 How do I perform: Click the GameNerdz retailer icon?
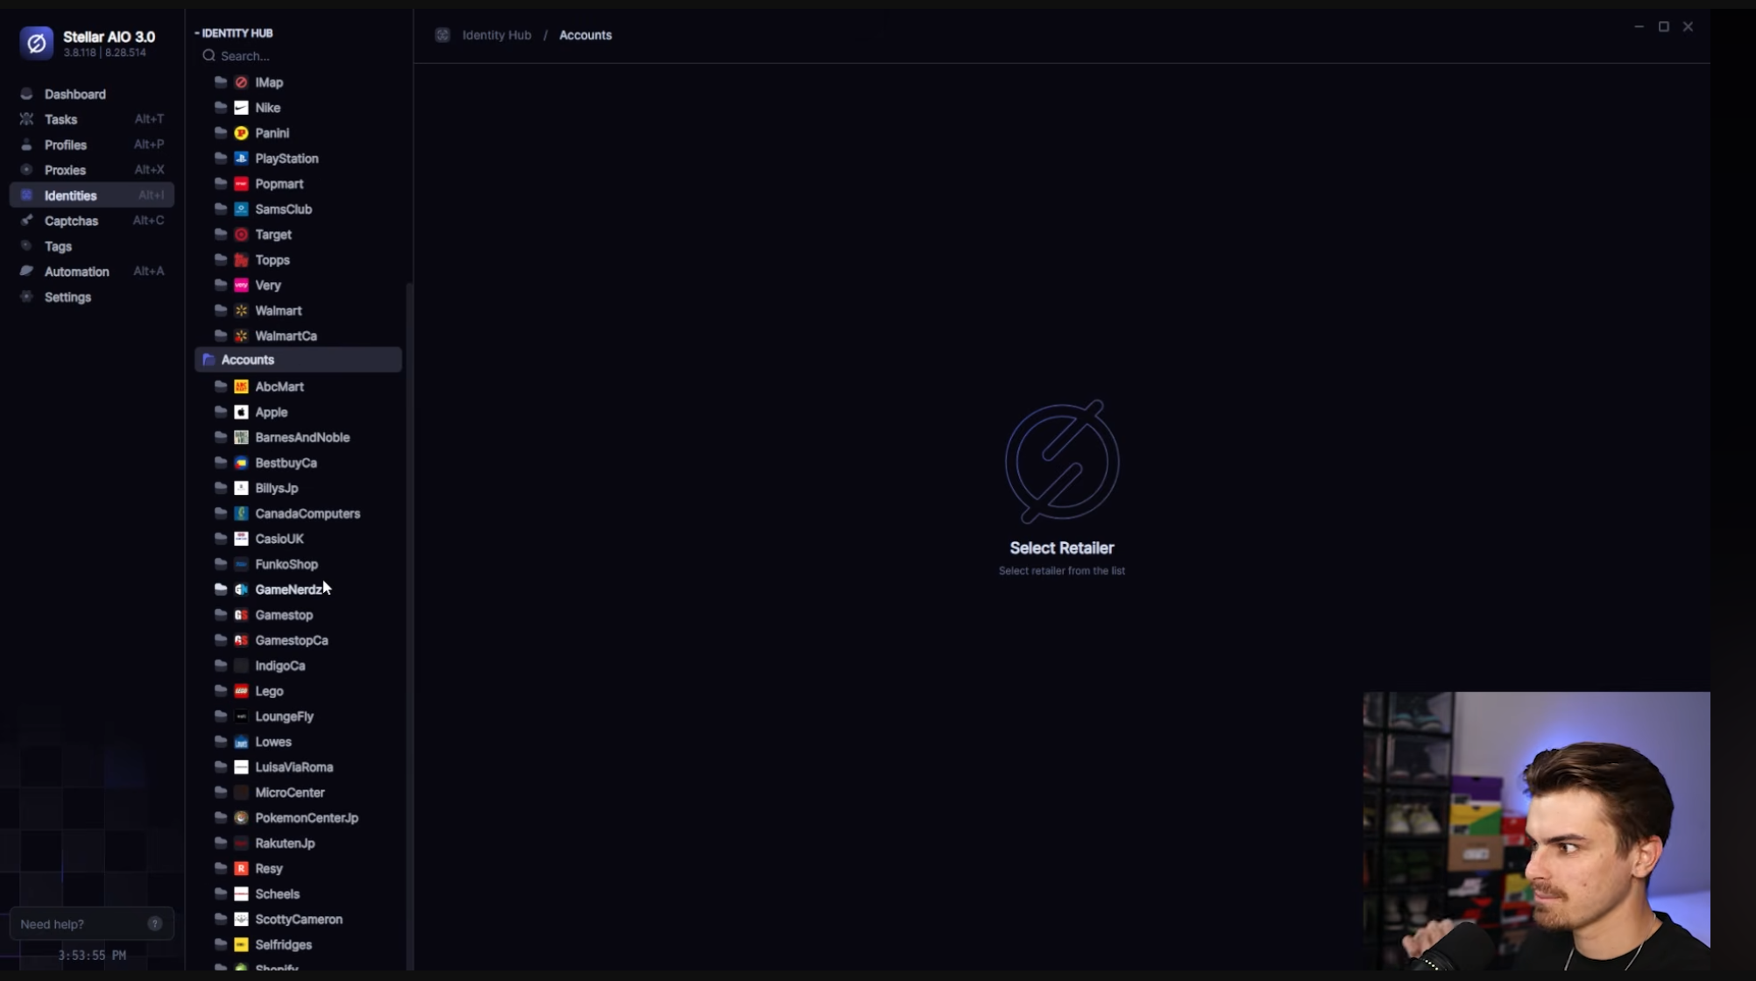click(241, 589)
